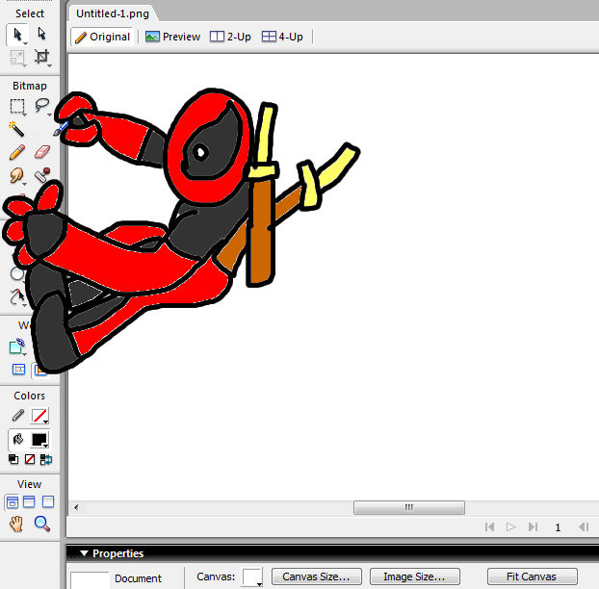Screen dimensions: 599x589
Task: Switch to Full Screen mode
Action: point(48,501)
